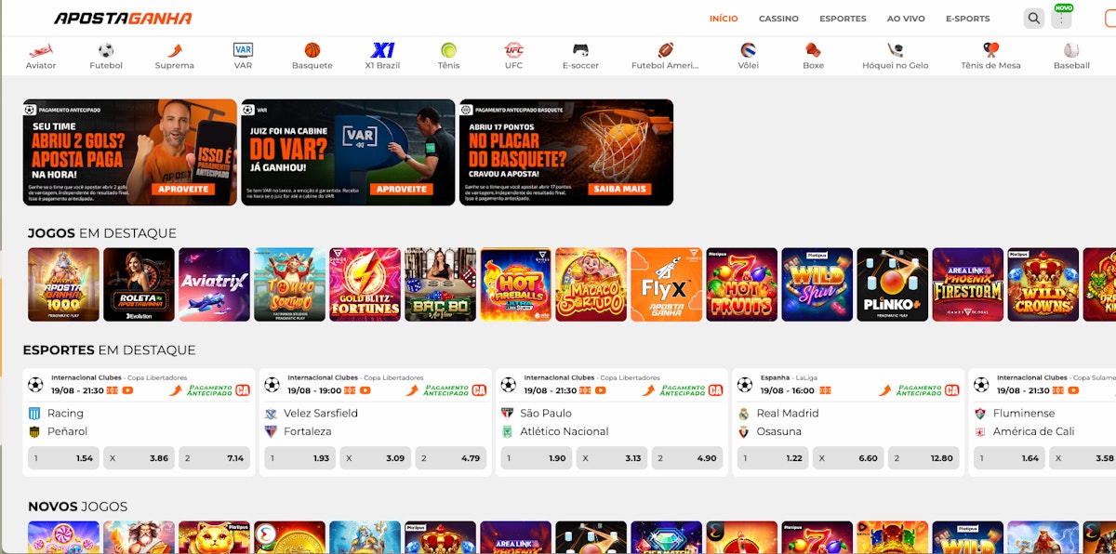Open the three-dot menu marked NOVO
The width and height of the screenshot is (1116, 554).
click(x=1061, y=19)
